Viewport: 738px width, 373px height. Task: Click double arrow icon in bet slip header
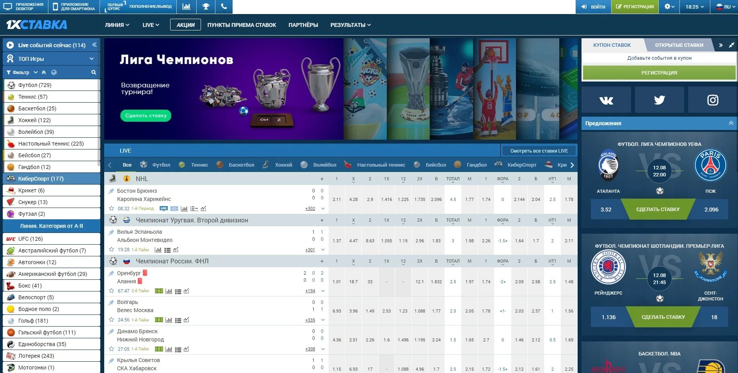pos(720,45)
